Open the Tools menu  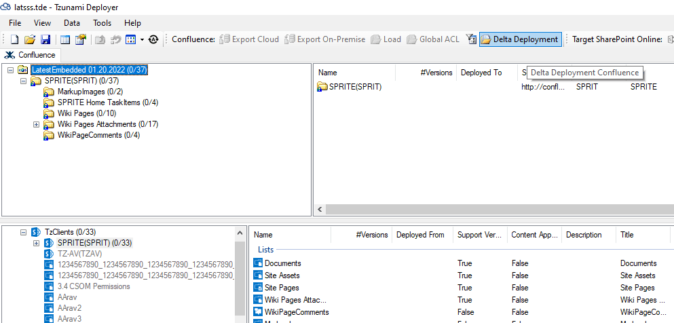pos(102,23)
